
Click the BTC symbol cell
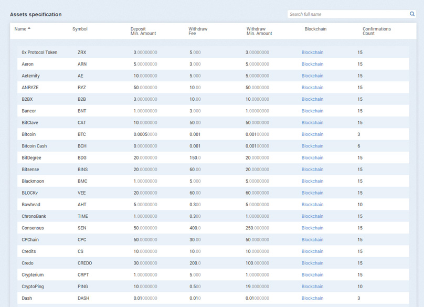(x=82, y=134)
